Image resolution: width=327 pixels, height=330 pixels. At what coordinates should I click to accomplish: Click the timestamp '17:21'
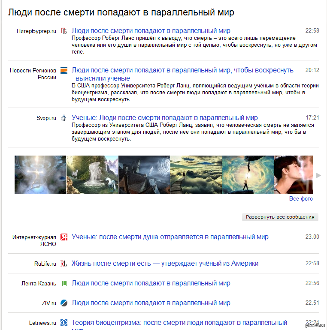coord(312,118)
